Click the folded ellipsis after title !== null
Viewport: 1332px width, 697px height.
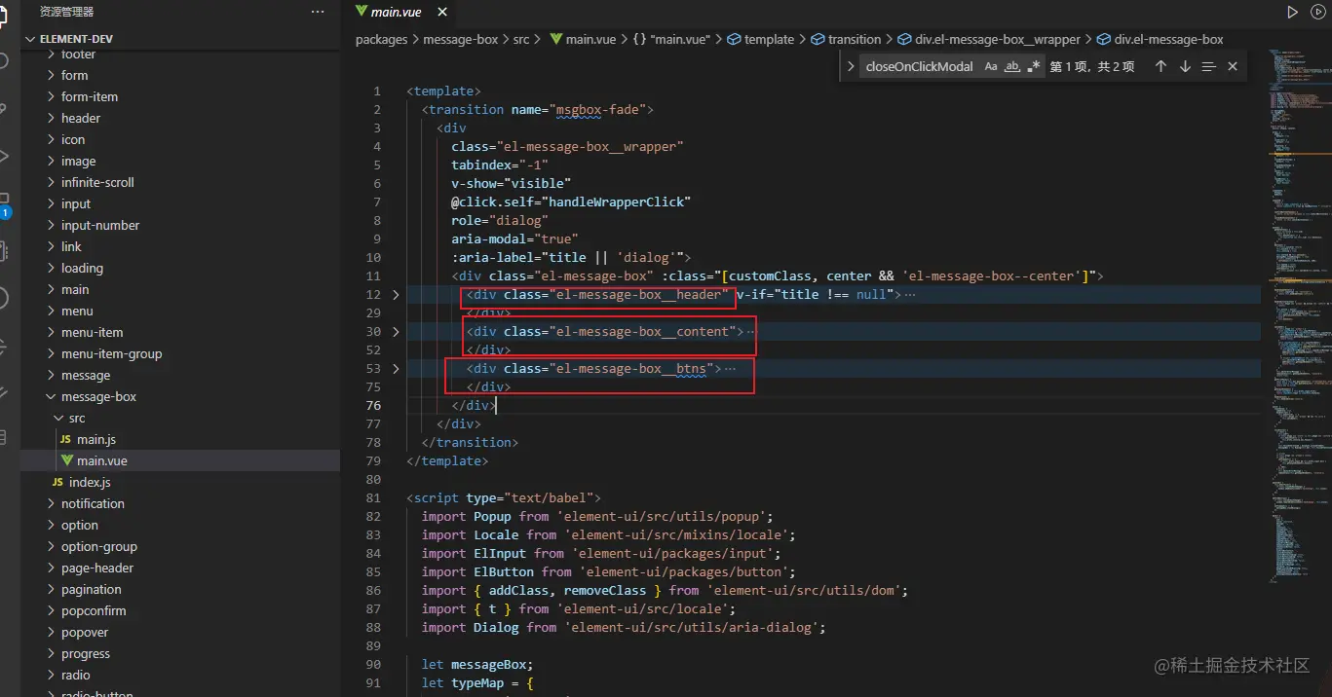[911, 294]
